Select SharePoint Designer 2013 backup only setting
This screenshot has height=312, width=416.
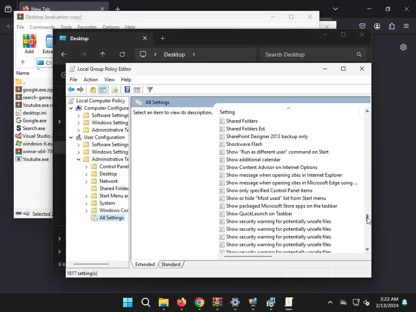pos(267,136)
